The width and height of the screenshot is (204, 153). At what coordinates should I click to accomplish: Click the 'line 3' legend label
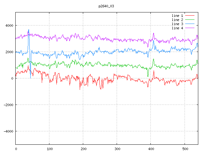[177, 24]
